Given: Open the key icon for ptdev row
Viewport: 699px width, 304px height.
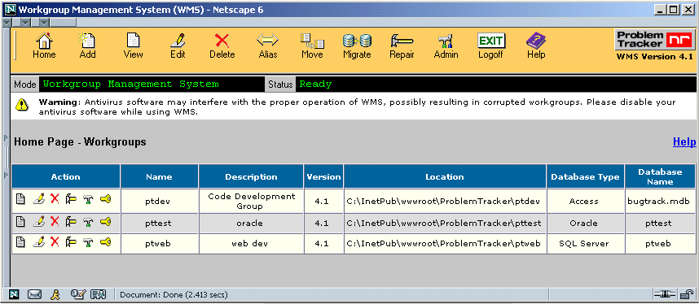Looking at the screenshot, I should coord(105,198).
